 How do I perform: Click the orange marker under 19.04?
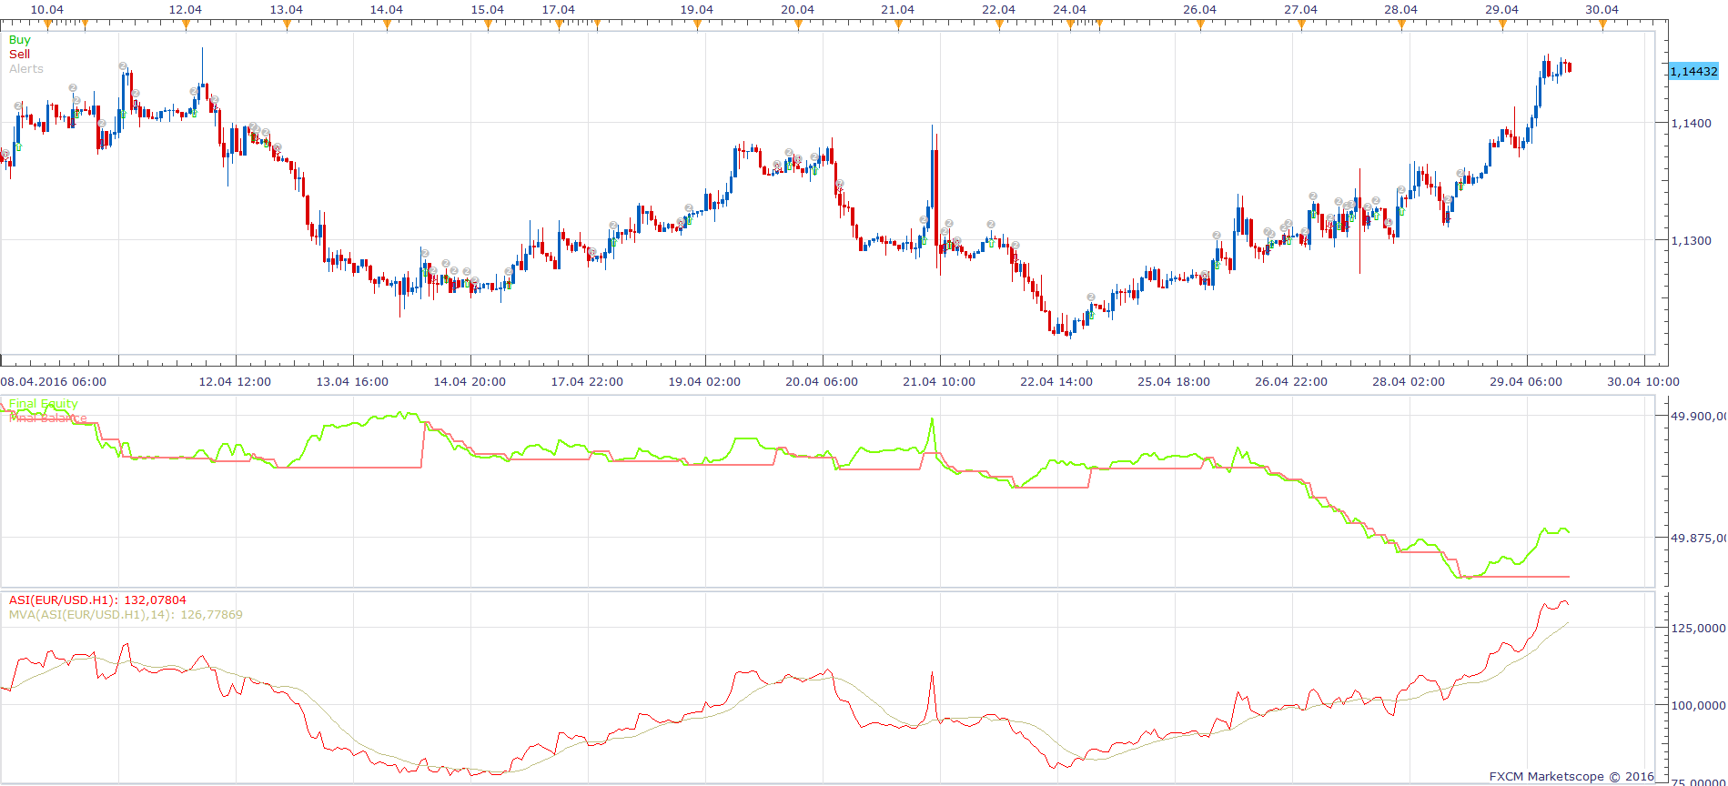[697, 25]
